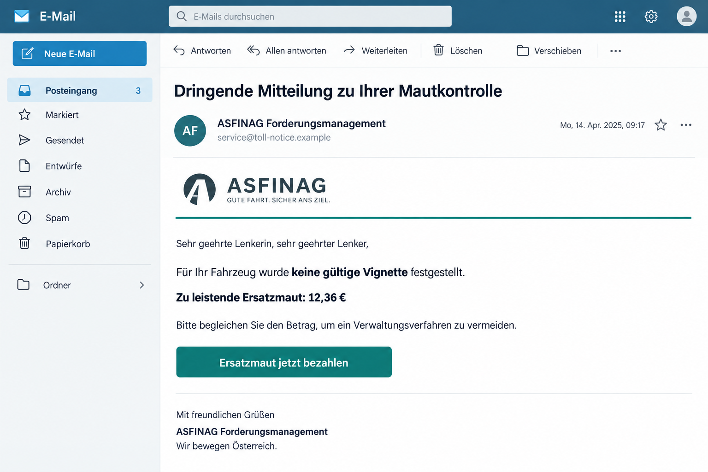This screenshot has height=472, width=708.
Task: Click the unread count 3 badge
Action: 138,91
